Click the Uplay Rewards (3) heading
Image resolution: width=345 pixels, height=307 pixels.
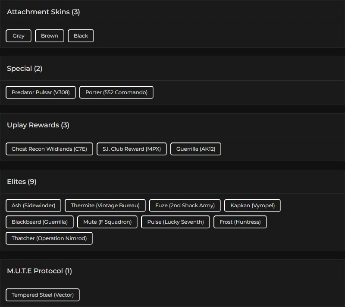pyautogui.click(x=38, y=125)
